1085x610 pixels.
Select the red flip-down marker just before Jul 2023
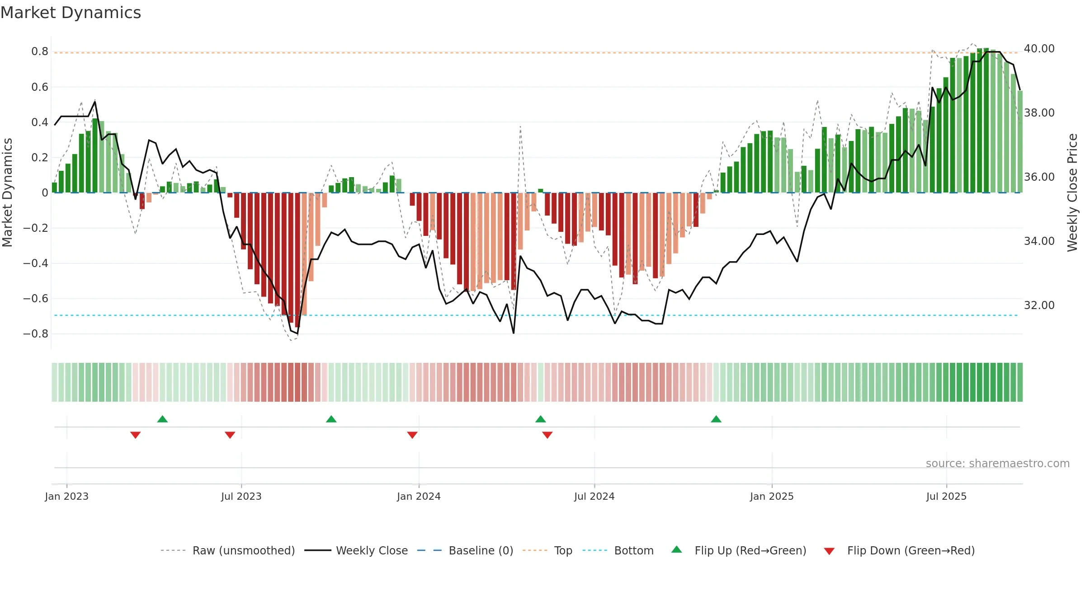pyautogui.click(x=230, y=435)
